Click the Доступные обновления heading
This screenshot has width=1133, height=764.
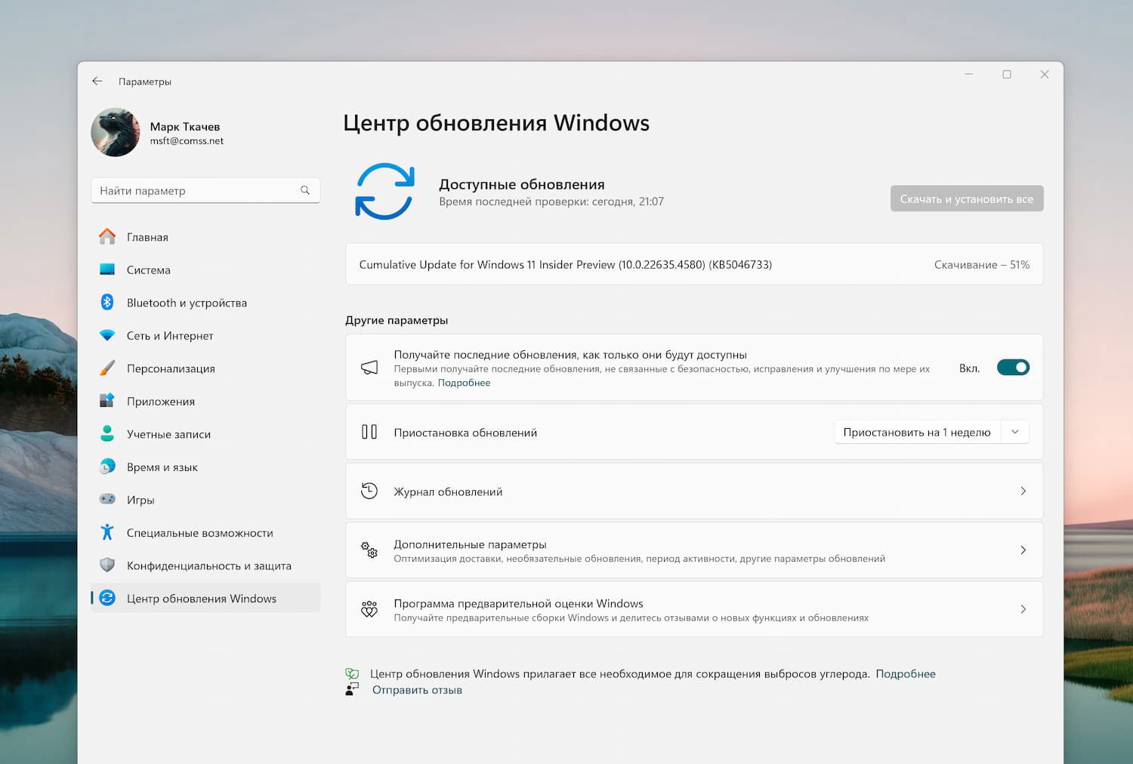pyautogui.click(x=522, y=184)
